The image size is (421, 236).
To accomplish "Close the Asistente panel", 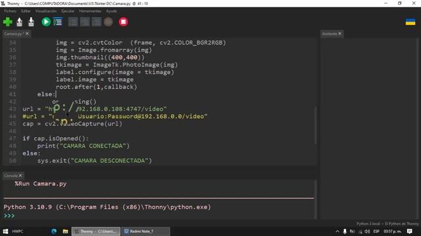I will click(340, 33).
